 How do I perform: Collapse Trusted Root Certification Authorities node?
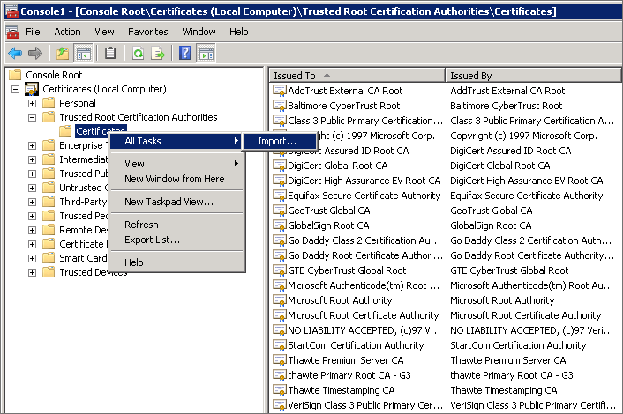pyautogui.click(x=32, y=117)
